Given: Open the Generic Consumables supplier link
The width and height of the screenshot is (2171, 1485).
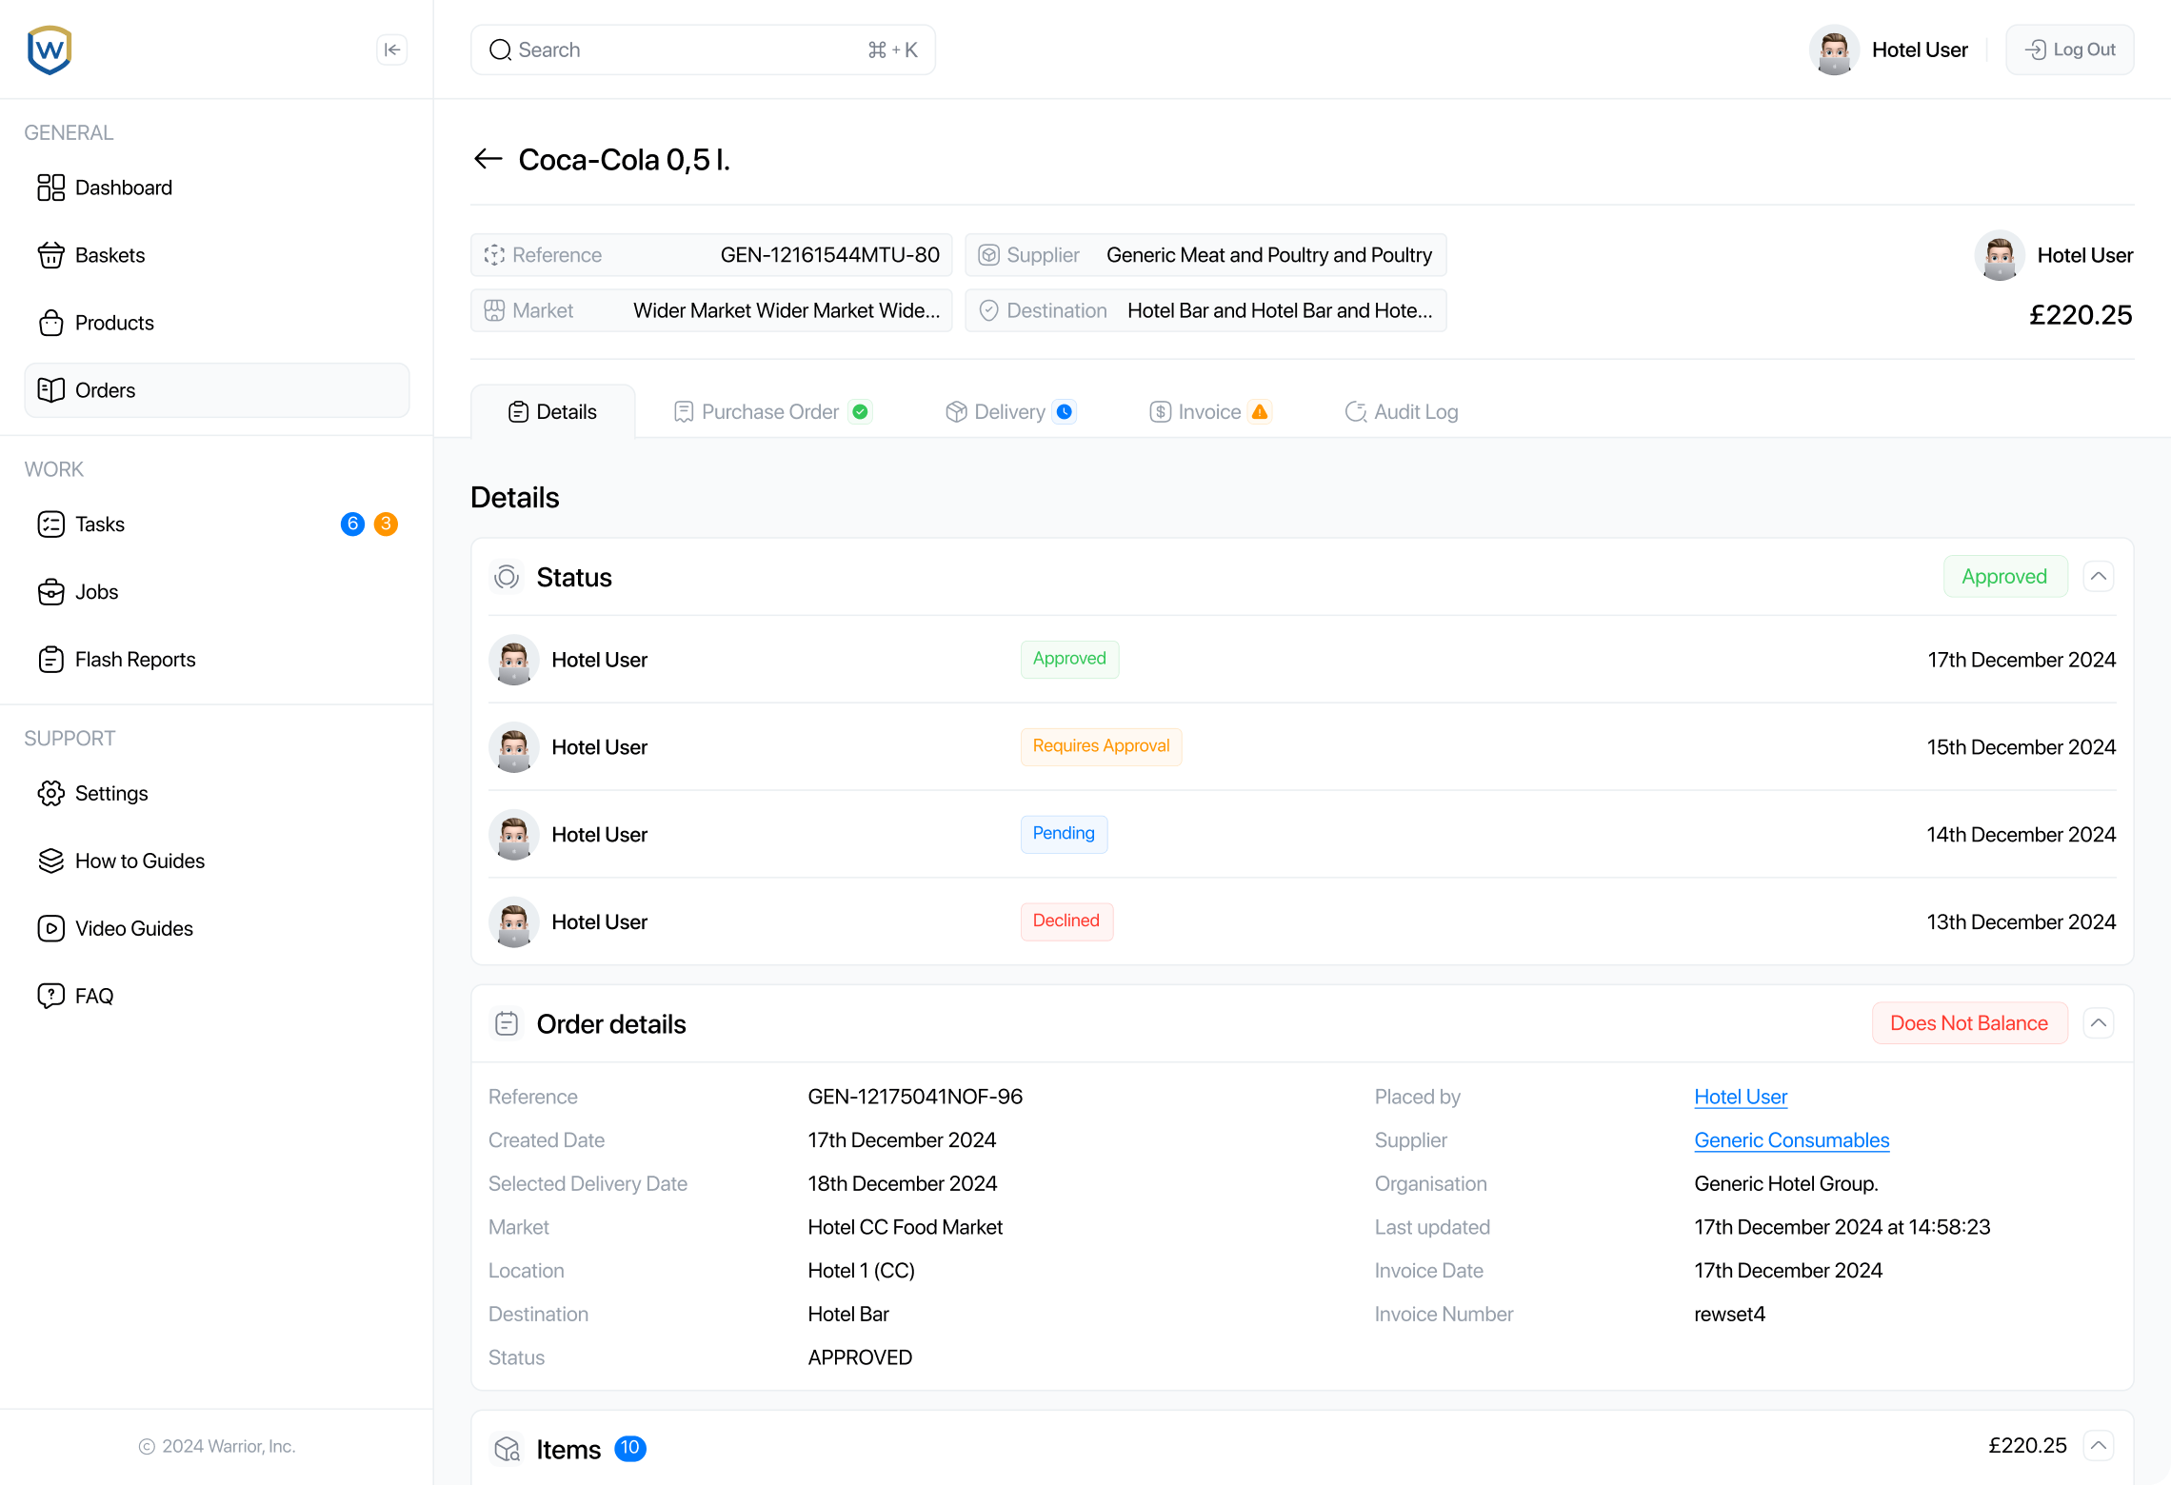Looking at the screenshot, I should [1792, 1140].
